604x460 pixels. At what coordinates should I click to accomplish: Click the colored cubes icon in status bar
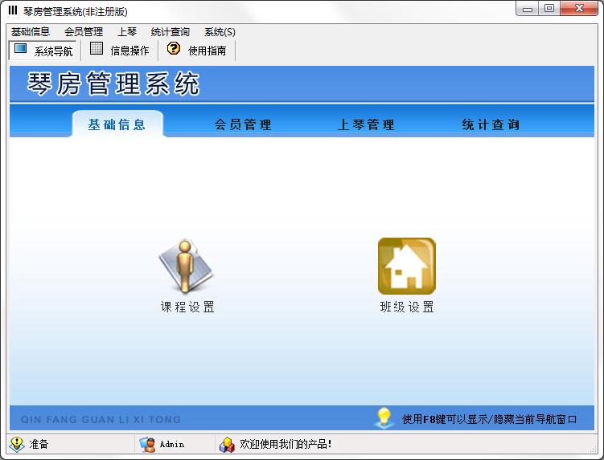coord(227,445)
